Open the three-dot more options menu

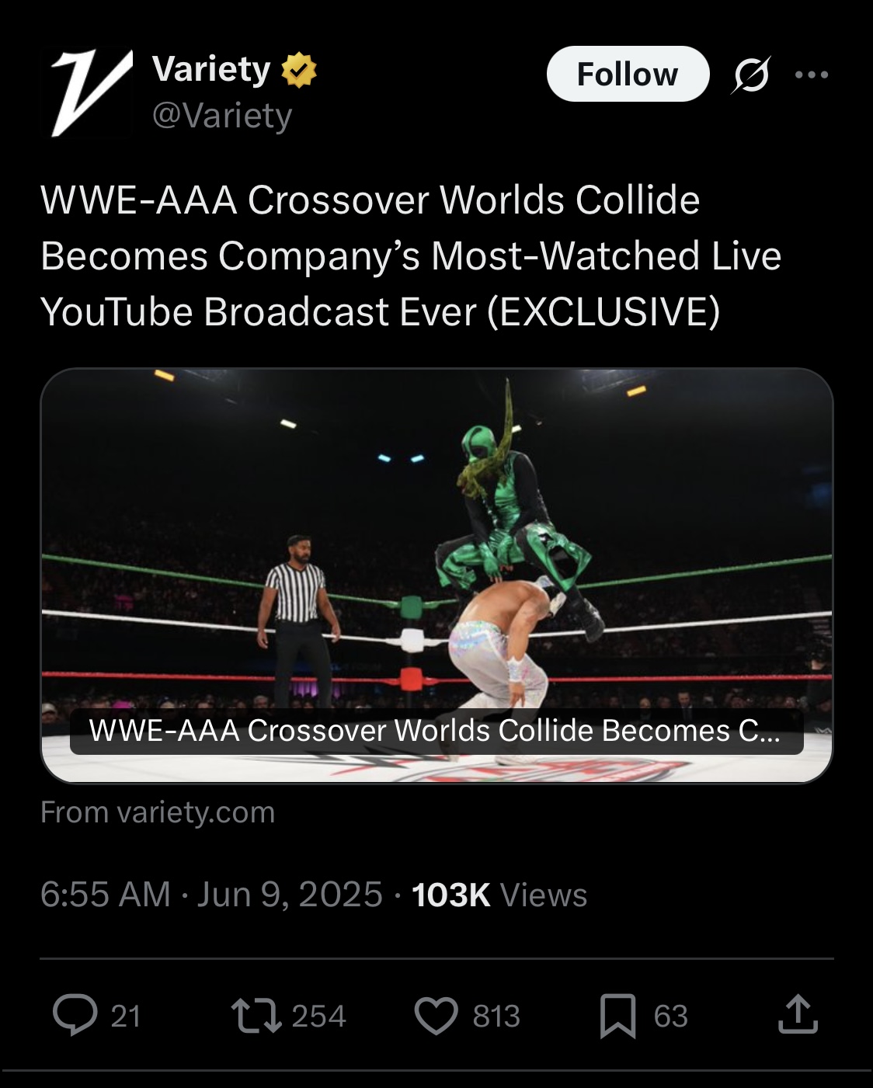pos(812,75)
